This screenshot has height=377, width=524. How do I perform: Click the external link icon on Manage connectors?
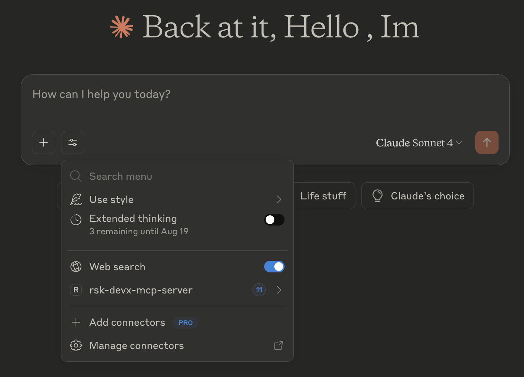pyautogui.click(x=279, y=345)
